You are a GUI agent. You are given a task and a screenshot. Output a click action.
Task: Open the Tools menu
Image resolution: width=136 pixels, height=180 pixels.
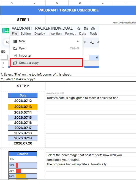[93, 33]
